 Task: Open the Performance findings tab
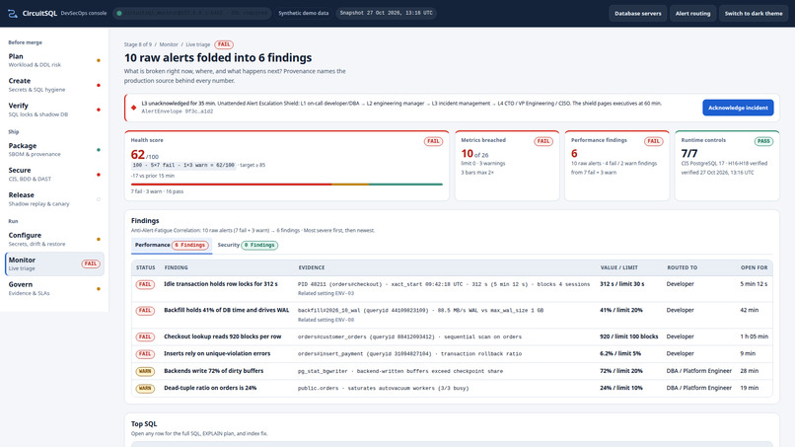172,245
